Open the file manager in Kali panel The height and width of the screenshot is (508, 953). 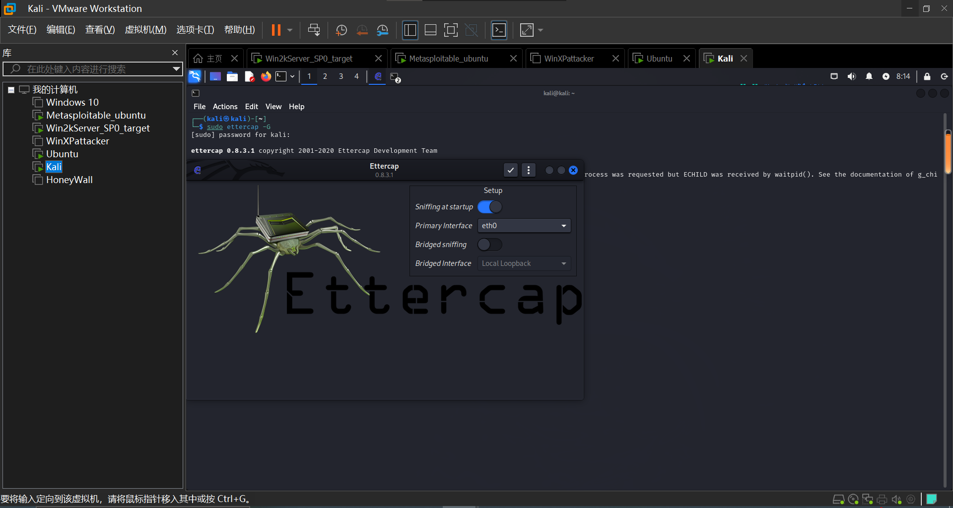(x=232, y=76)
